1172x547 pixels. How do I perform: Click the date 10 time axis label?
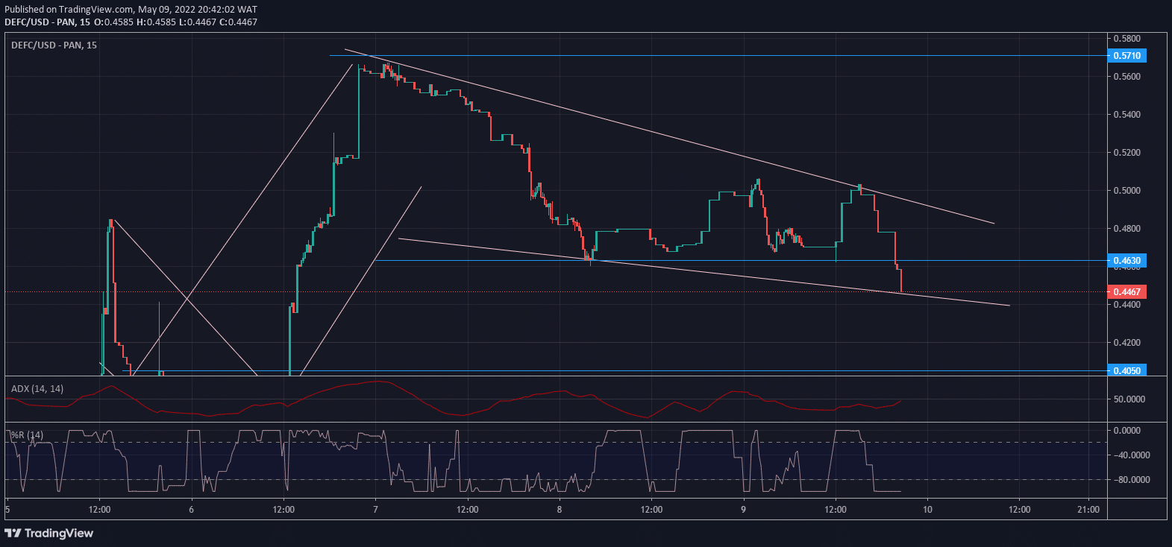[x=927, y=510]
